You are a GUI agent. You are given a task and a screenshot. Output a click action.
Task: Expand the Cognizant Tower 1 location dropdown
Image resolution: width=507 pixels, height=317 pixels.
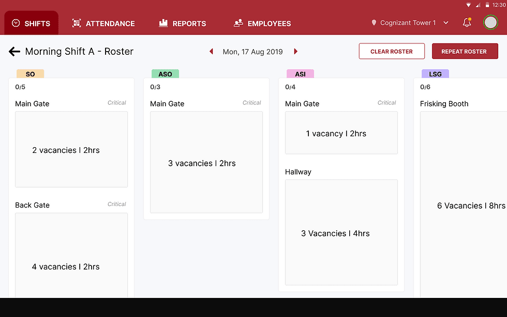pos(446,23)
